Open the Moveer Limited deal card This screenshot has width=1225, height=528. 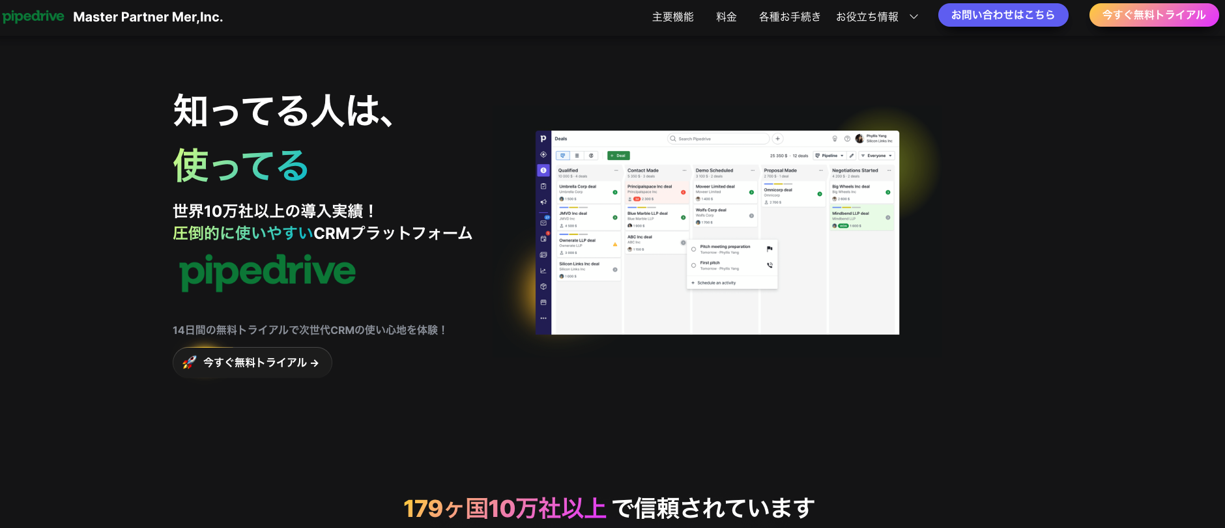[725, 193]
